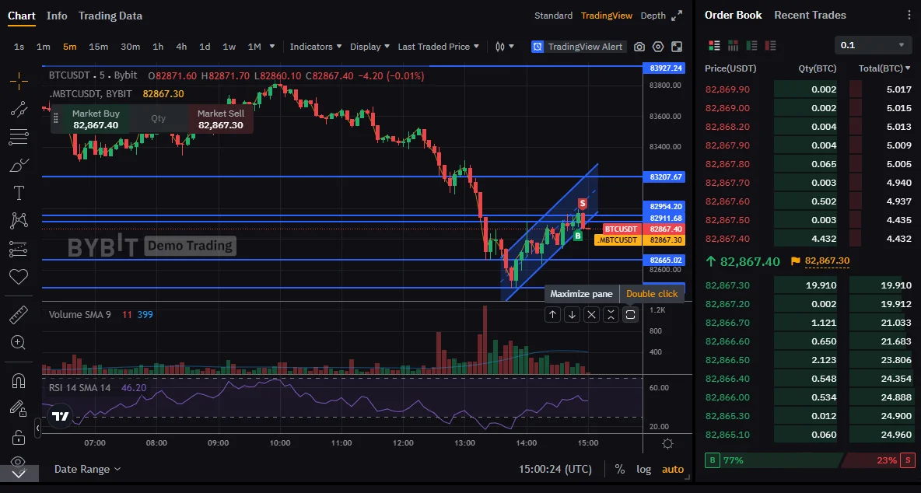Click the TradingView logo on chart

tap(61, 417)
